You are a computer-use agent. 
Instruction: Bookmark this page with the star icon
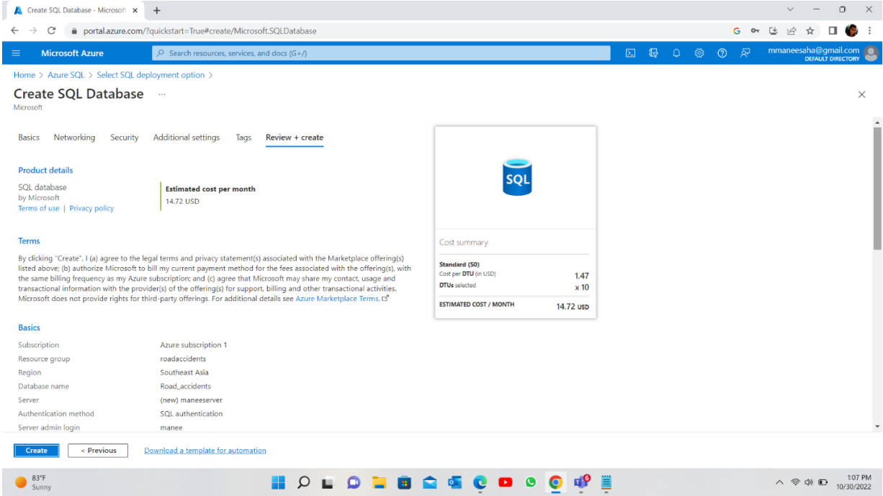coord(810,31)
